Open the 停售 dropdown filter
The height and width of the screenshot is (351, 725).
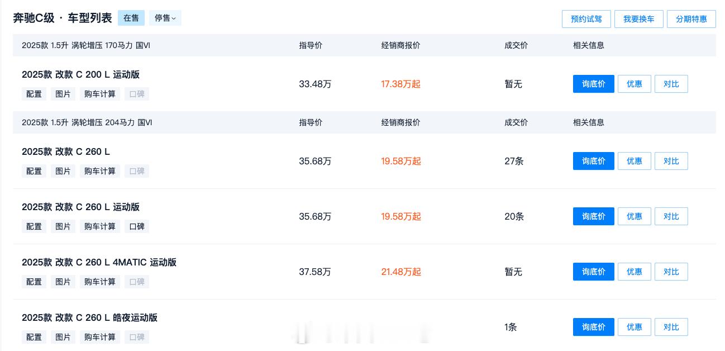coord(165,18)
